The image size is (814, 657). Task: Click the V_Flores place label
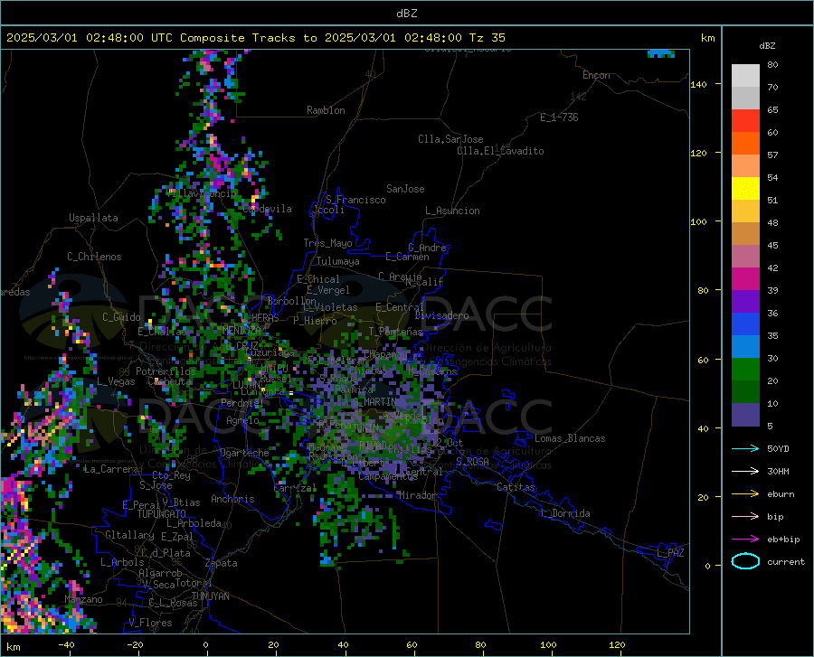(x=150, y=623)
